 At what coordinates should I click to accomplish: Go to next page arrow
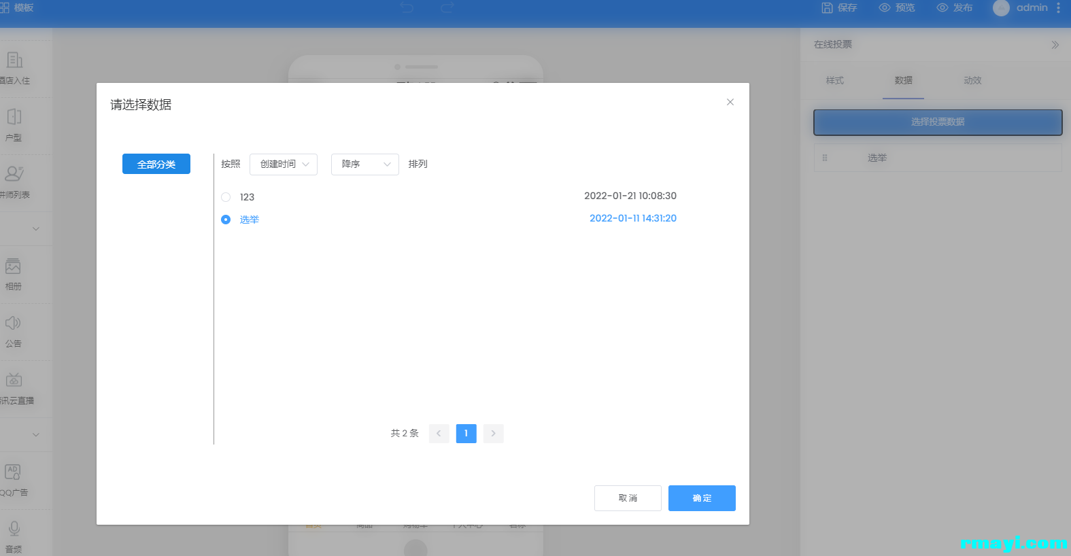pos(494,434)
